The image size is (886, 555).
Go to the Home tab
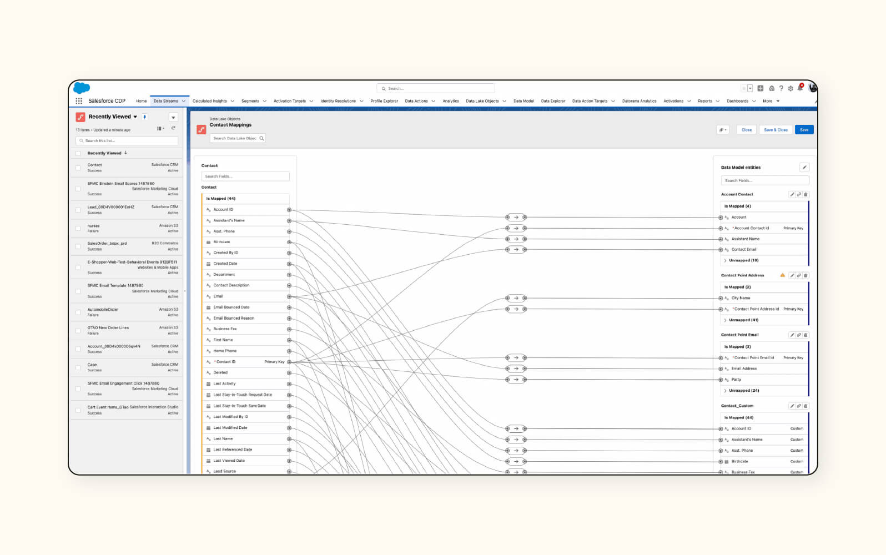[142, 101]
